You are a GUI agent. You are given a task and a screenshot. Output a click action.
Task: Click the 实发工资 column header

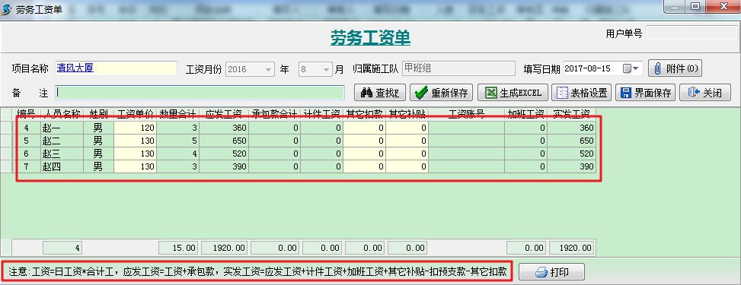[x=571, y=114]
